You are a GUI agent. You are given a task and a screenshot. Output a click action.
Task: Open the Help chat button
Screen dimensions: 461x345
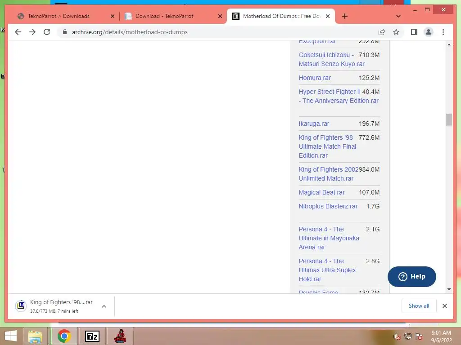point(411,277)
